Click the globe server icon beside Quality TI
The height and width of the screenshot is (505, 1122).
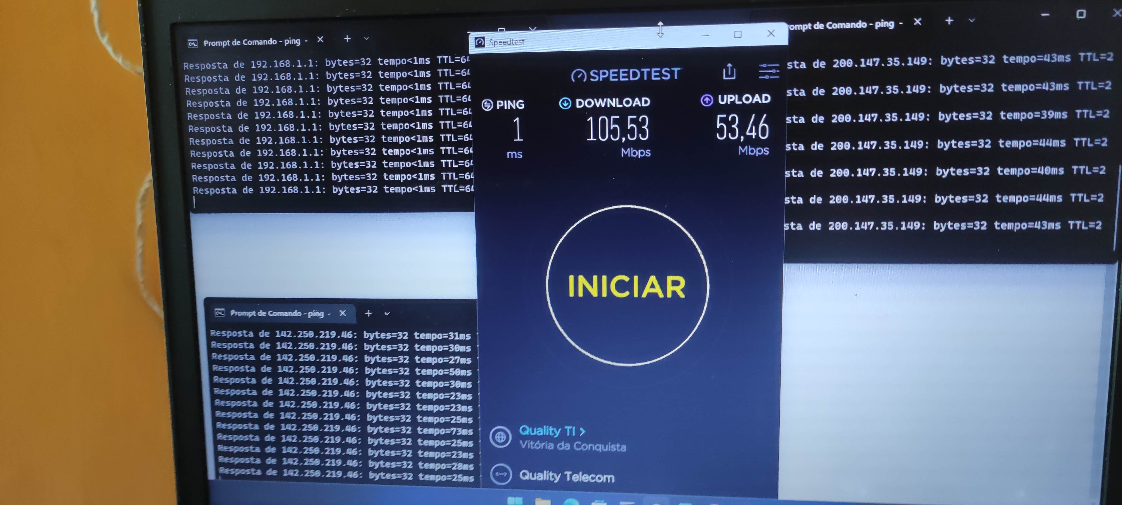pos(500,437)
